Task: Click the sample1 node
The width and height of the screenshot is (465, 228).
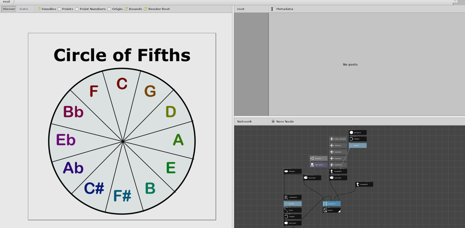Action: click(x=319, y=158)
